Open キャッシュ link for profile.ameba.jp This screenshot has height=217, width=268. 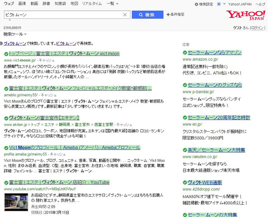pyautogui.click(x=58, y=154)
